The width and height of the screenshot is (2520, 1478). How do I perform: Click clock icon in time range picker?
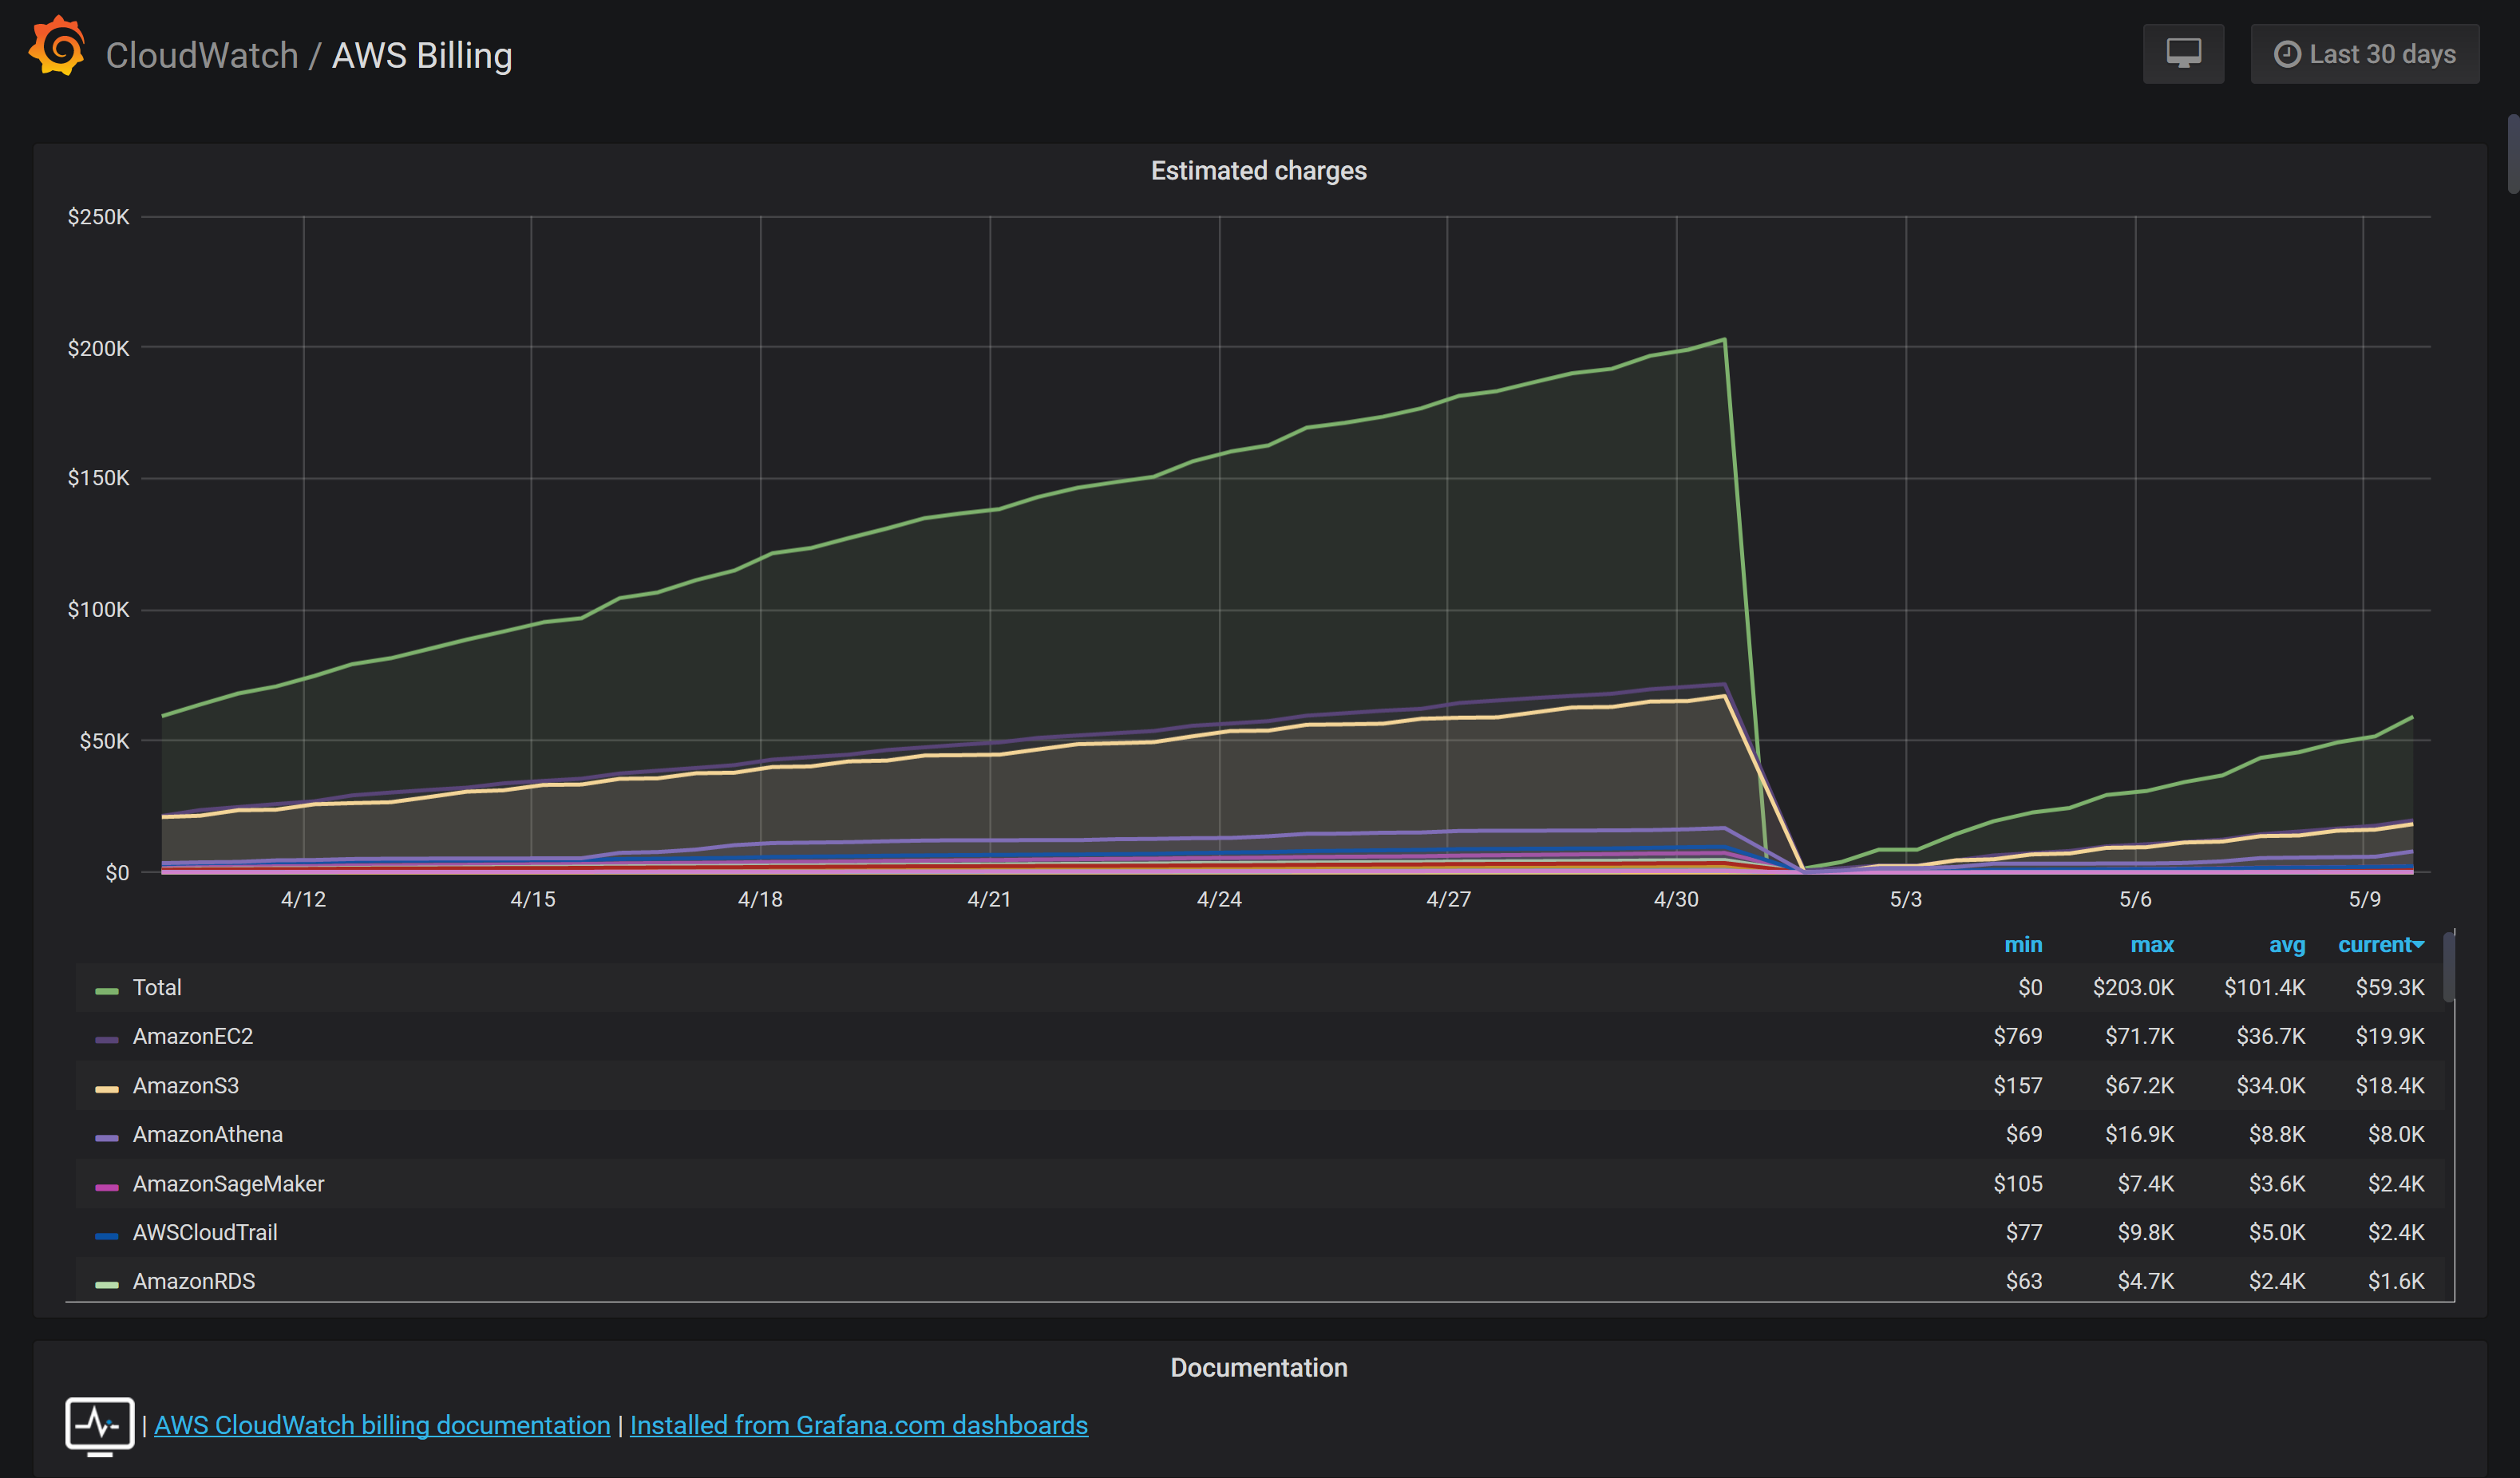[x=2286, y=54]
